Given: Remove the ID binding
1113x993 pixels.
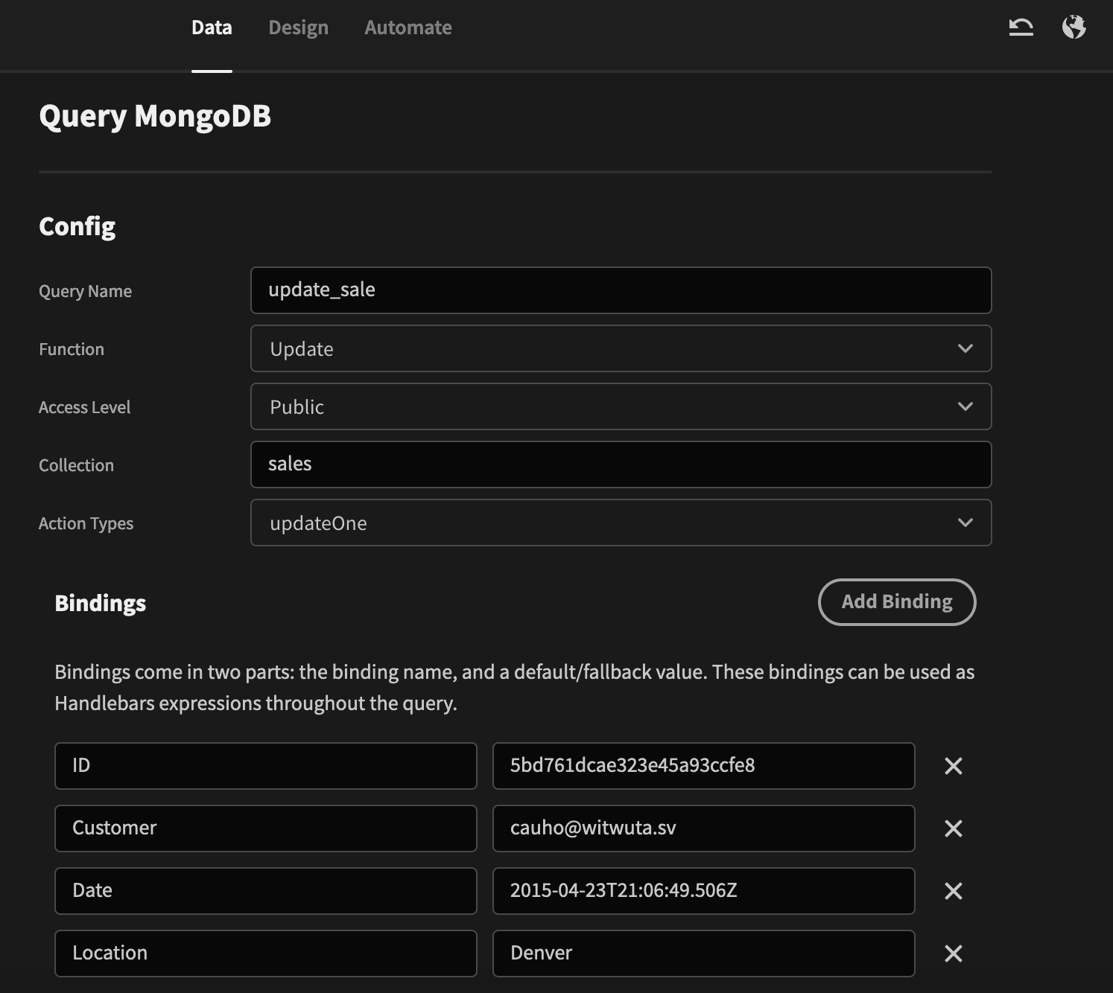Looking at the screenshot, I should [x=954, y=766].
